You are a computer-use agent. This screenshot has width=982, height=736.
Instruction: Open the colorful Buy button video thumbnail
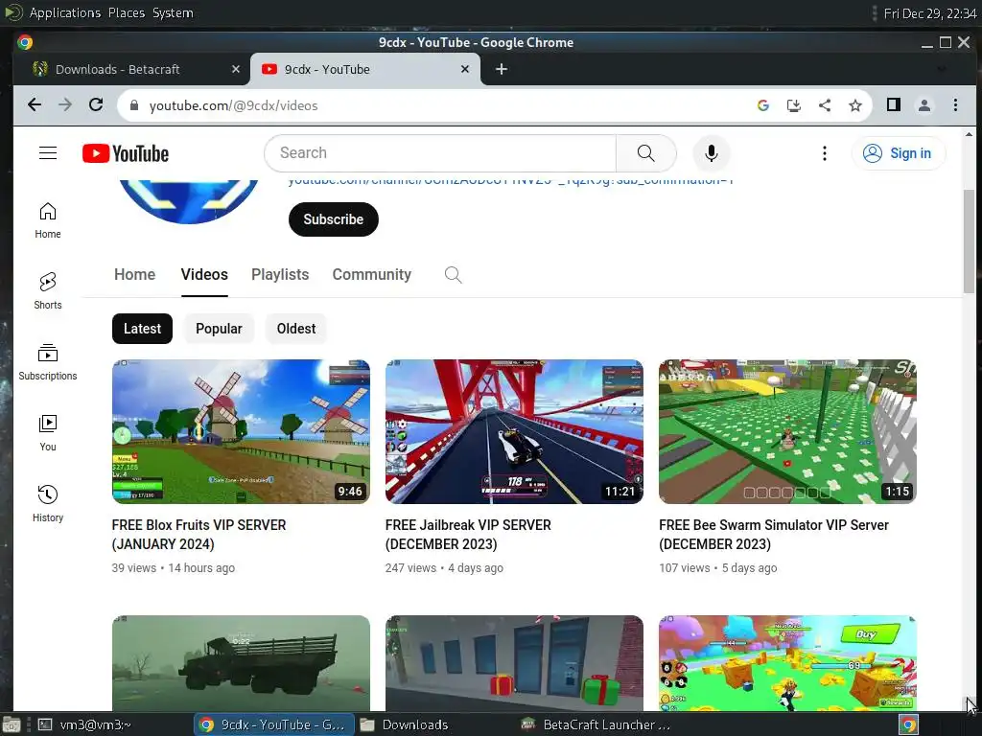(x=788, y=663)
